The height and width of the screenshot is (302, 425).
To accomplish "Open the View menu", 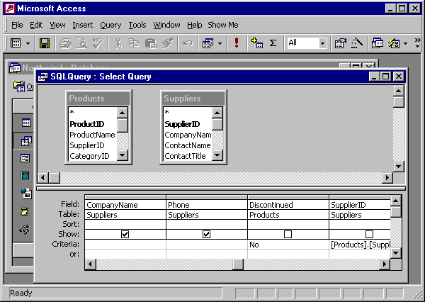I will coord(57,25).
